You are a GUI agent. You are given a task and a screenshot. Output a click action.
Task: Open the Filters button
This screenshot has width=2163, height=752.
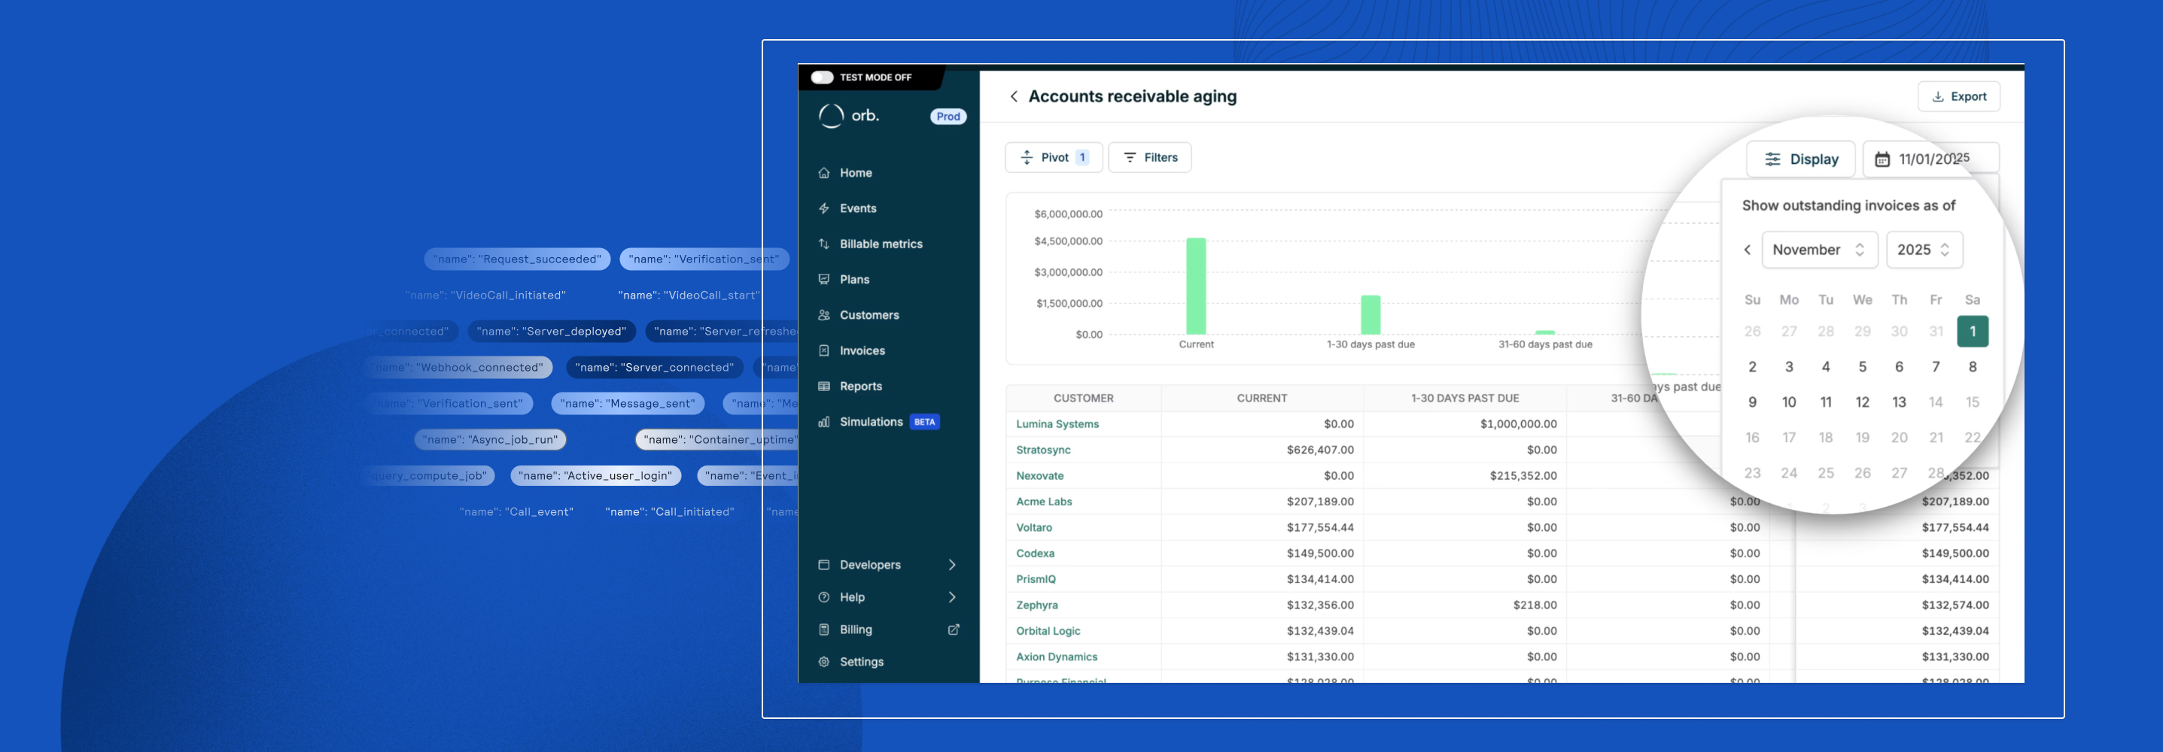click(1149, 158)
